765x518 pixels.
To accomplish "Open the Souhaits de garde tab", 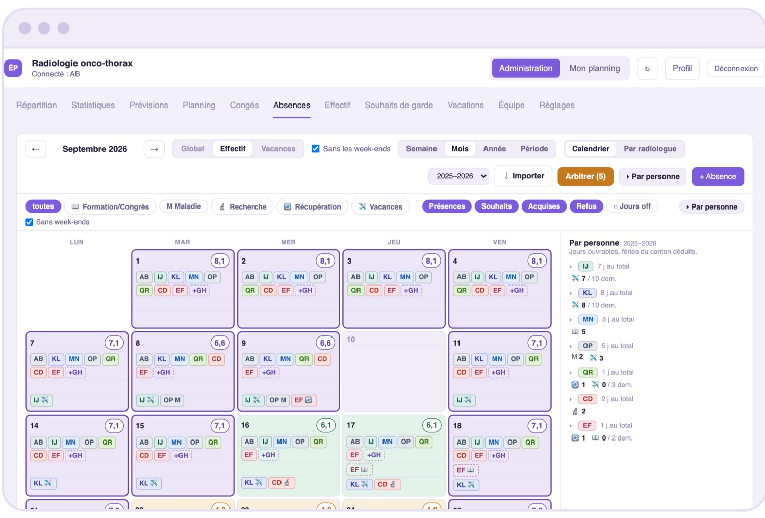I will (x=399, y=105).
